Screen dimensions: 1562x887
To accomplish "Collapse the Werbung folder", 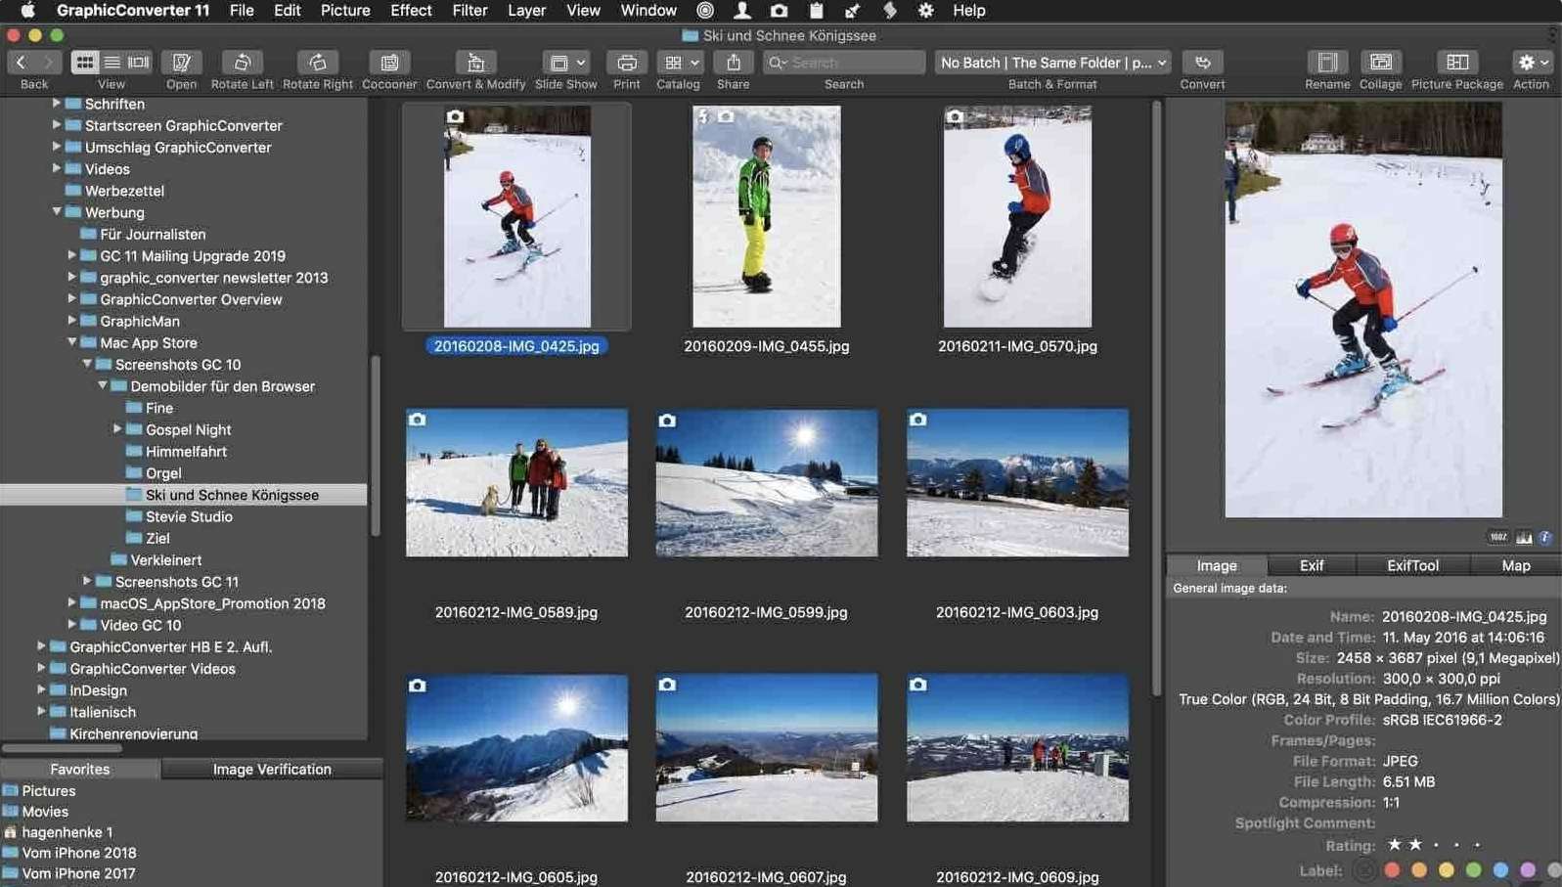I will [57, 212].
